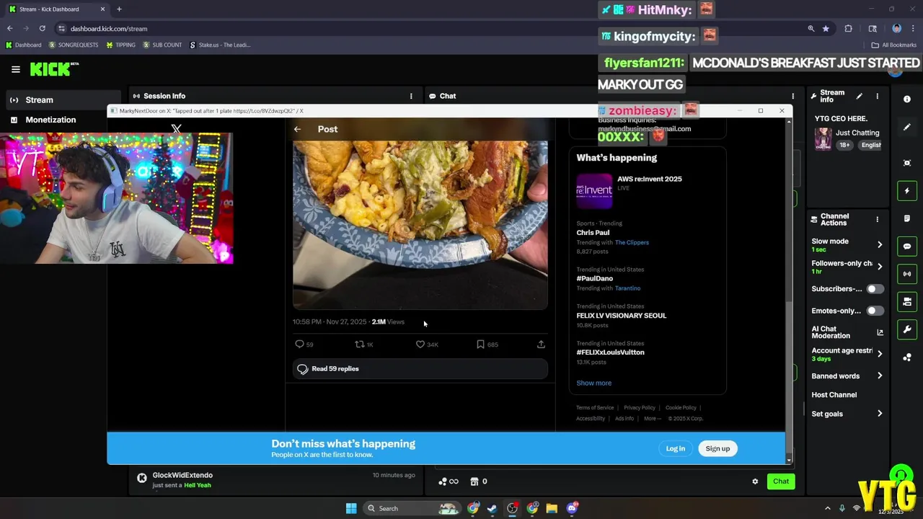This screenshot has height=519, width=923.
Task: Click the lightning bolt icon in right rail
Action: click(907, 191)
